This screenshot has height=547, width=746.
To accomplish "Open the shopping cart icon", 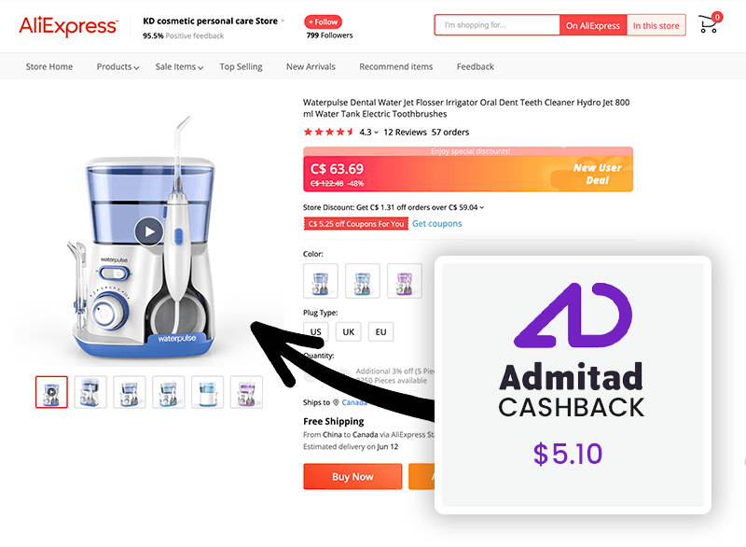I will click(709, 24).
